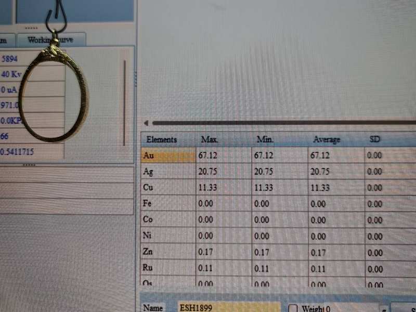
Task: Click the Name input field containing ESH1899
Action: (x=229, y=308)
